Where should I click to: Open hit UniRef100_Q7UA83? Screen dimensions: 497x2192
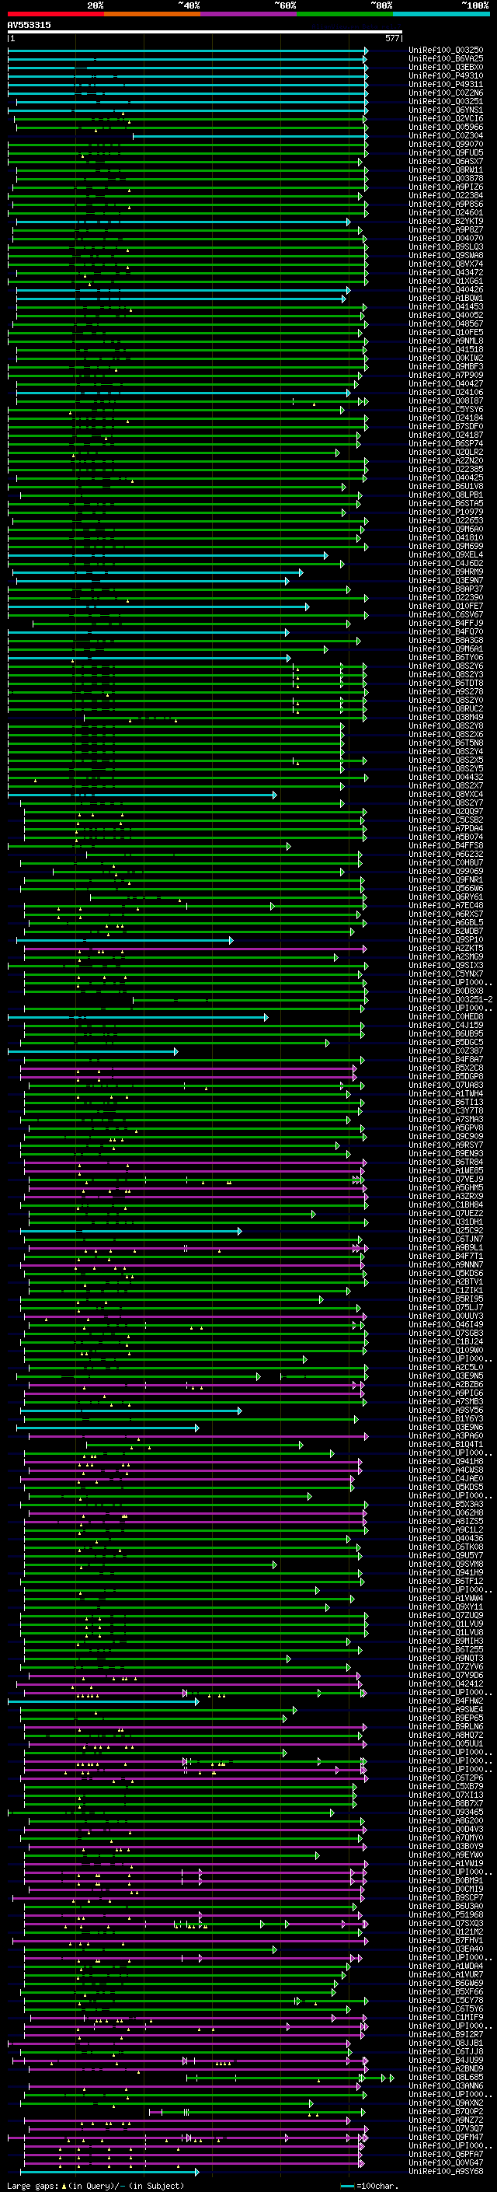(446, 1085)
